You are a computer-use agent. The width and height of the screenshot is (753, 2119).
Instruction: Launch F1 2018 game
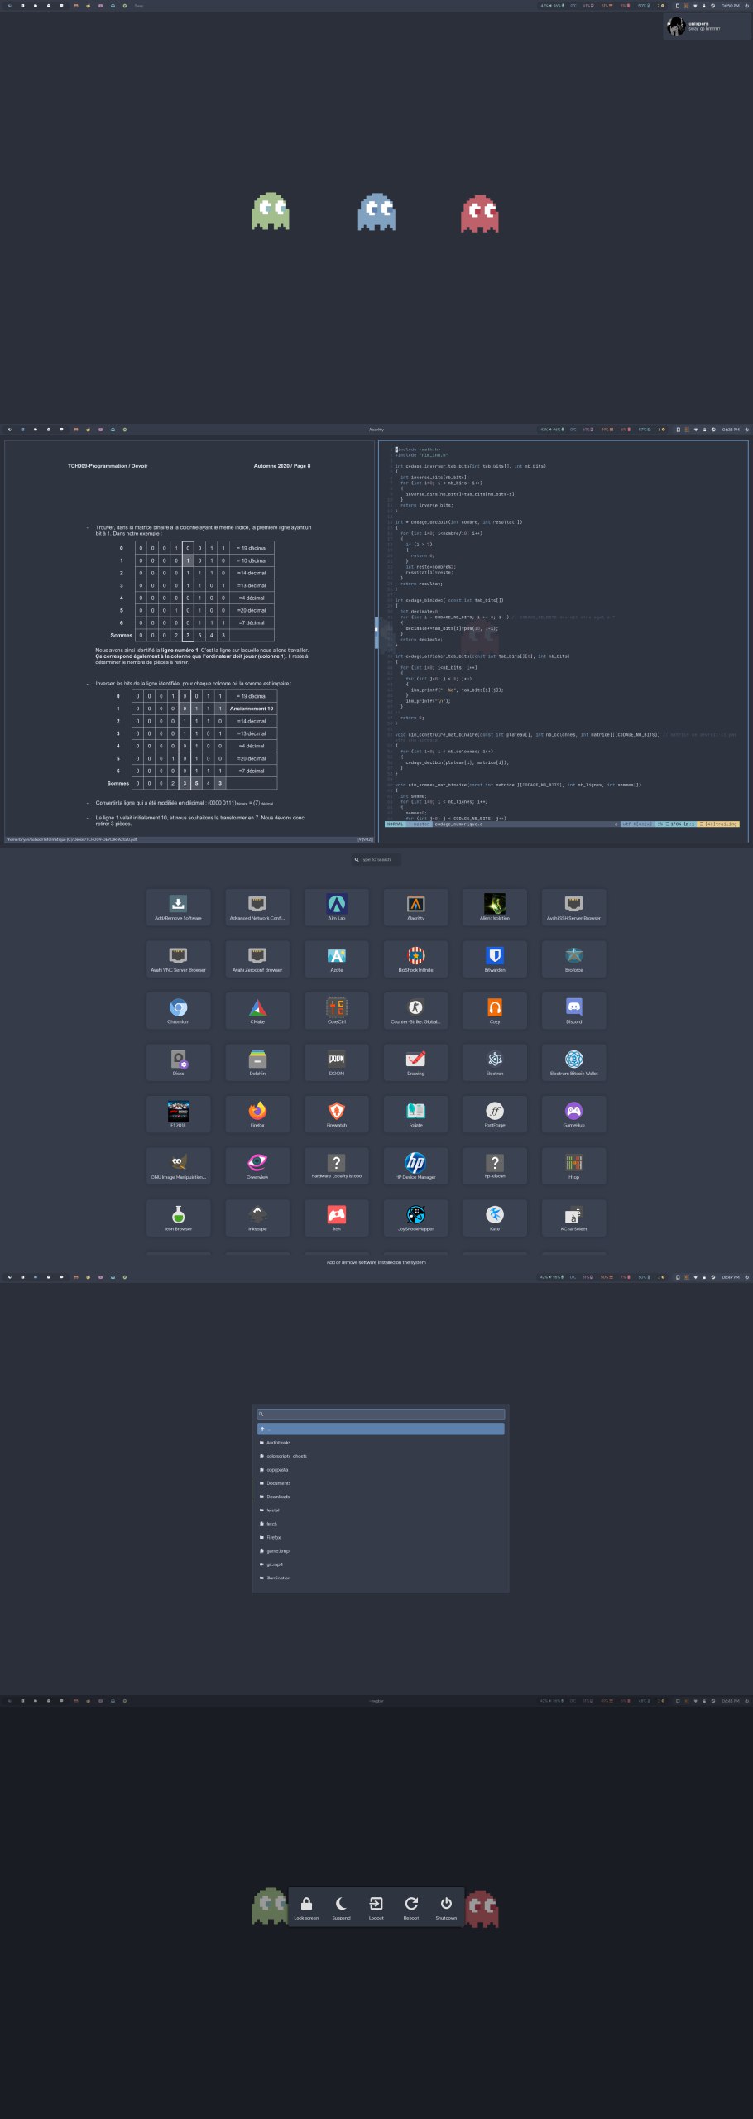pos(178,1114)
